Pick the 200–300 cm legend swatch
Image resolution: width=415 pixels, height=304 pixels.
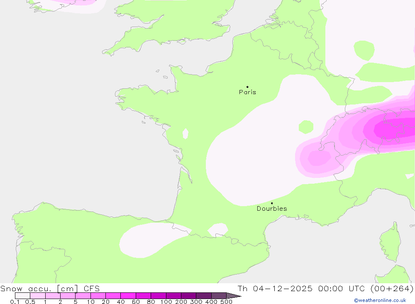(188, 296)
